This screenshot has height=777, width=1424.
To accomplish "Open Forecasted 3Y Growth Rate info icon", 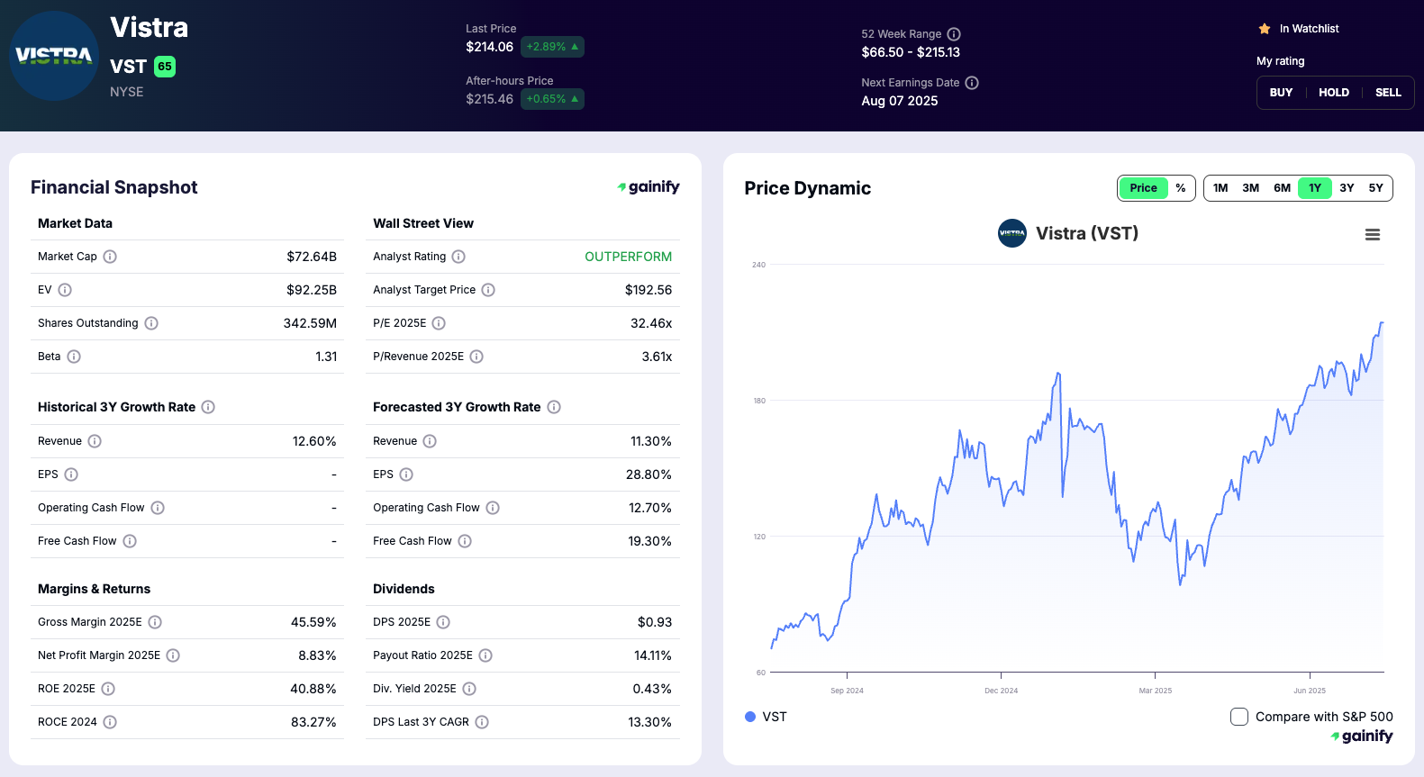I will tap(554, 407).
